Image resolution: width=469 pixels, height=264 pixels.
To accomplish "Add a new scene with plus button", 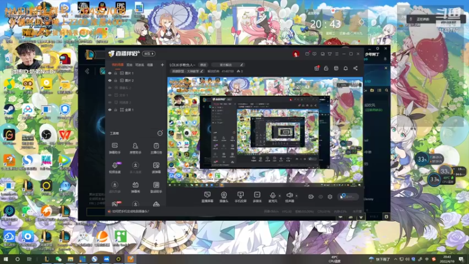I will [x=162, y=65].
